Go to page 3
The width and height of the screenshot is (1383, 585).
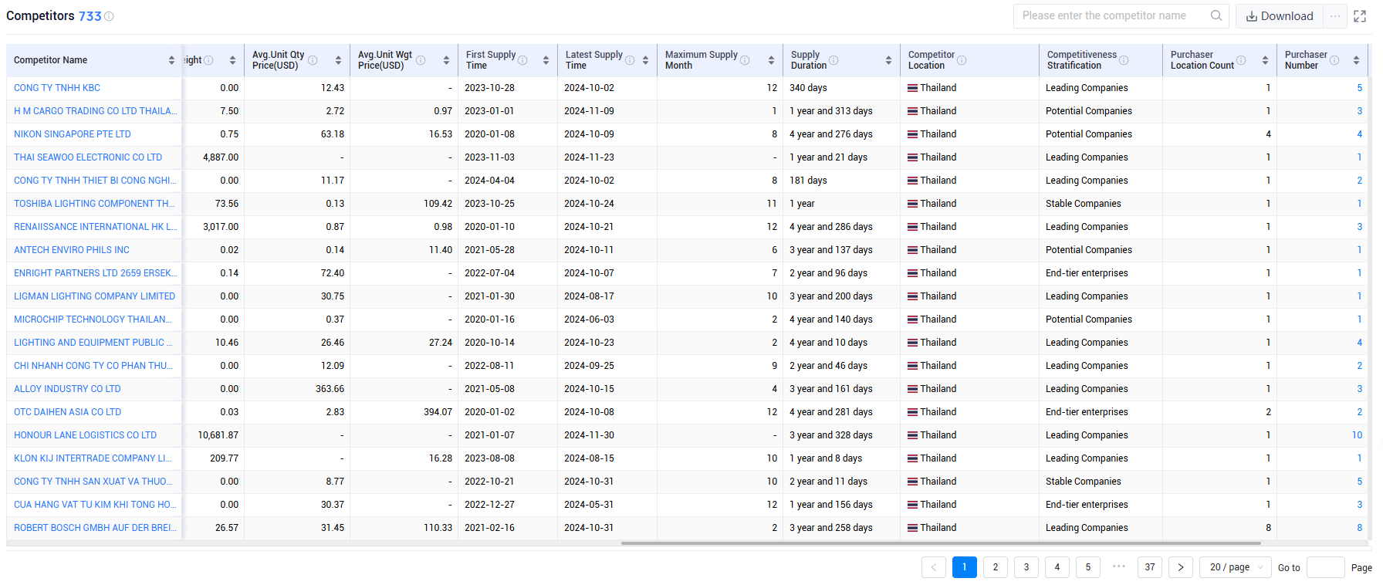click(x=1026, y=567)
